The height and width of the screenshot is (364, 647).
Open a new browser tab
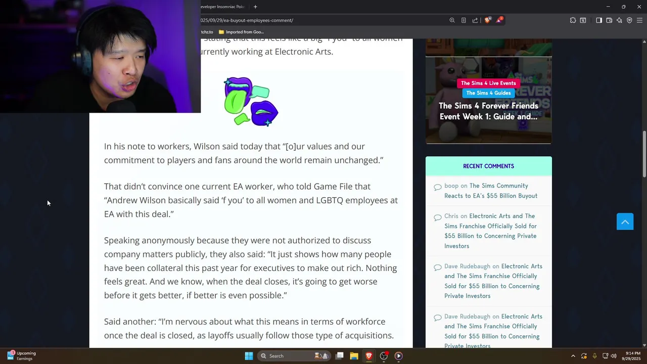pyautogui.click(x=255, y=7)
